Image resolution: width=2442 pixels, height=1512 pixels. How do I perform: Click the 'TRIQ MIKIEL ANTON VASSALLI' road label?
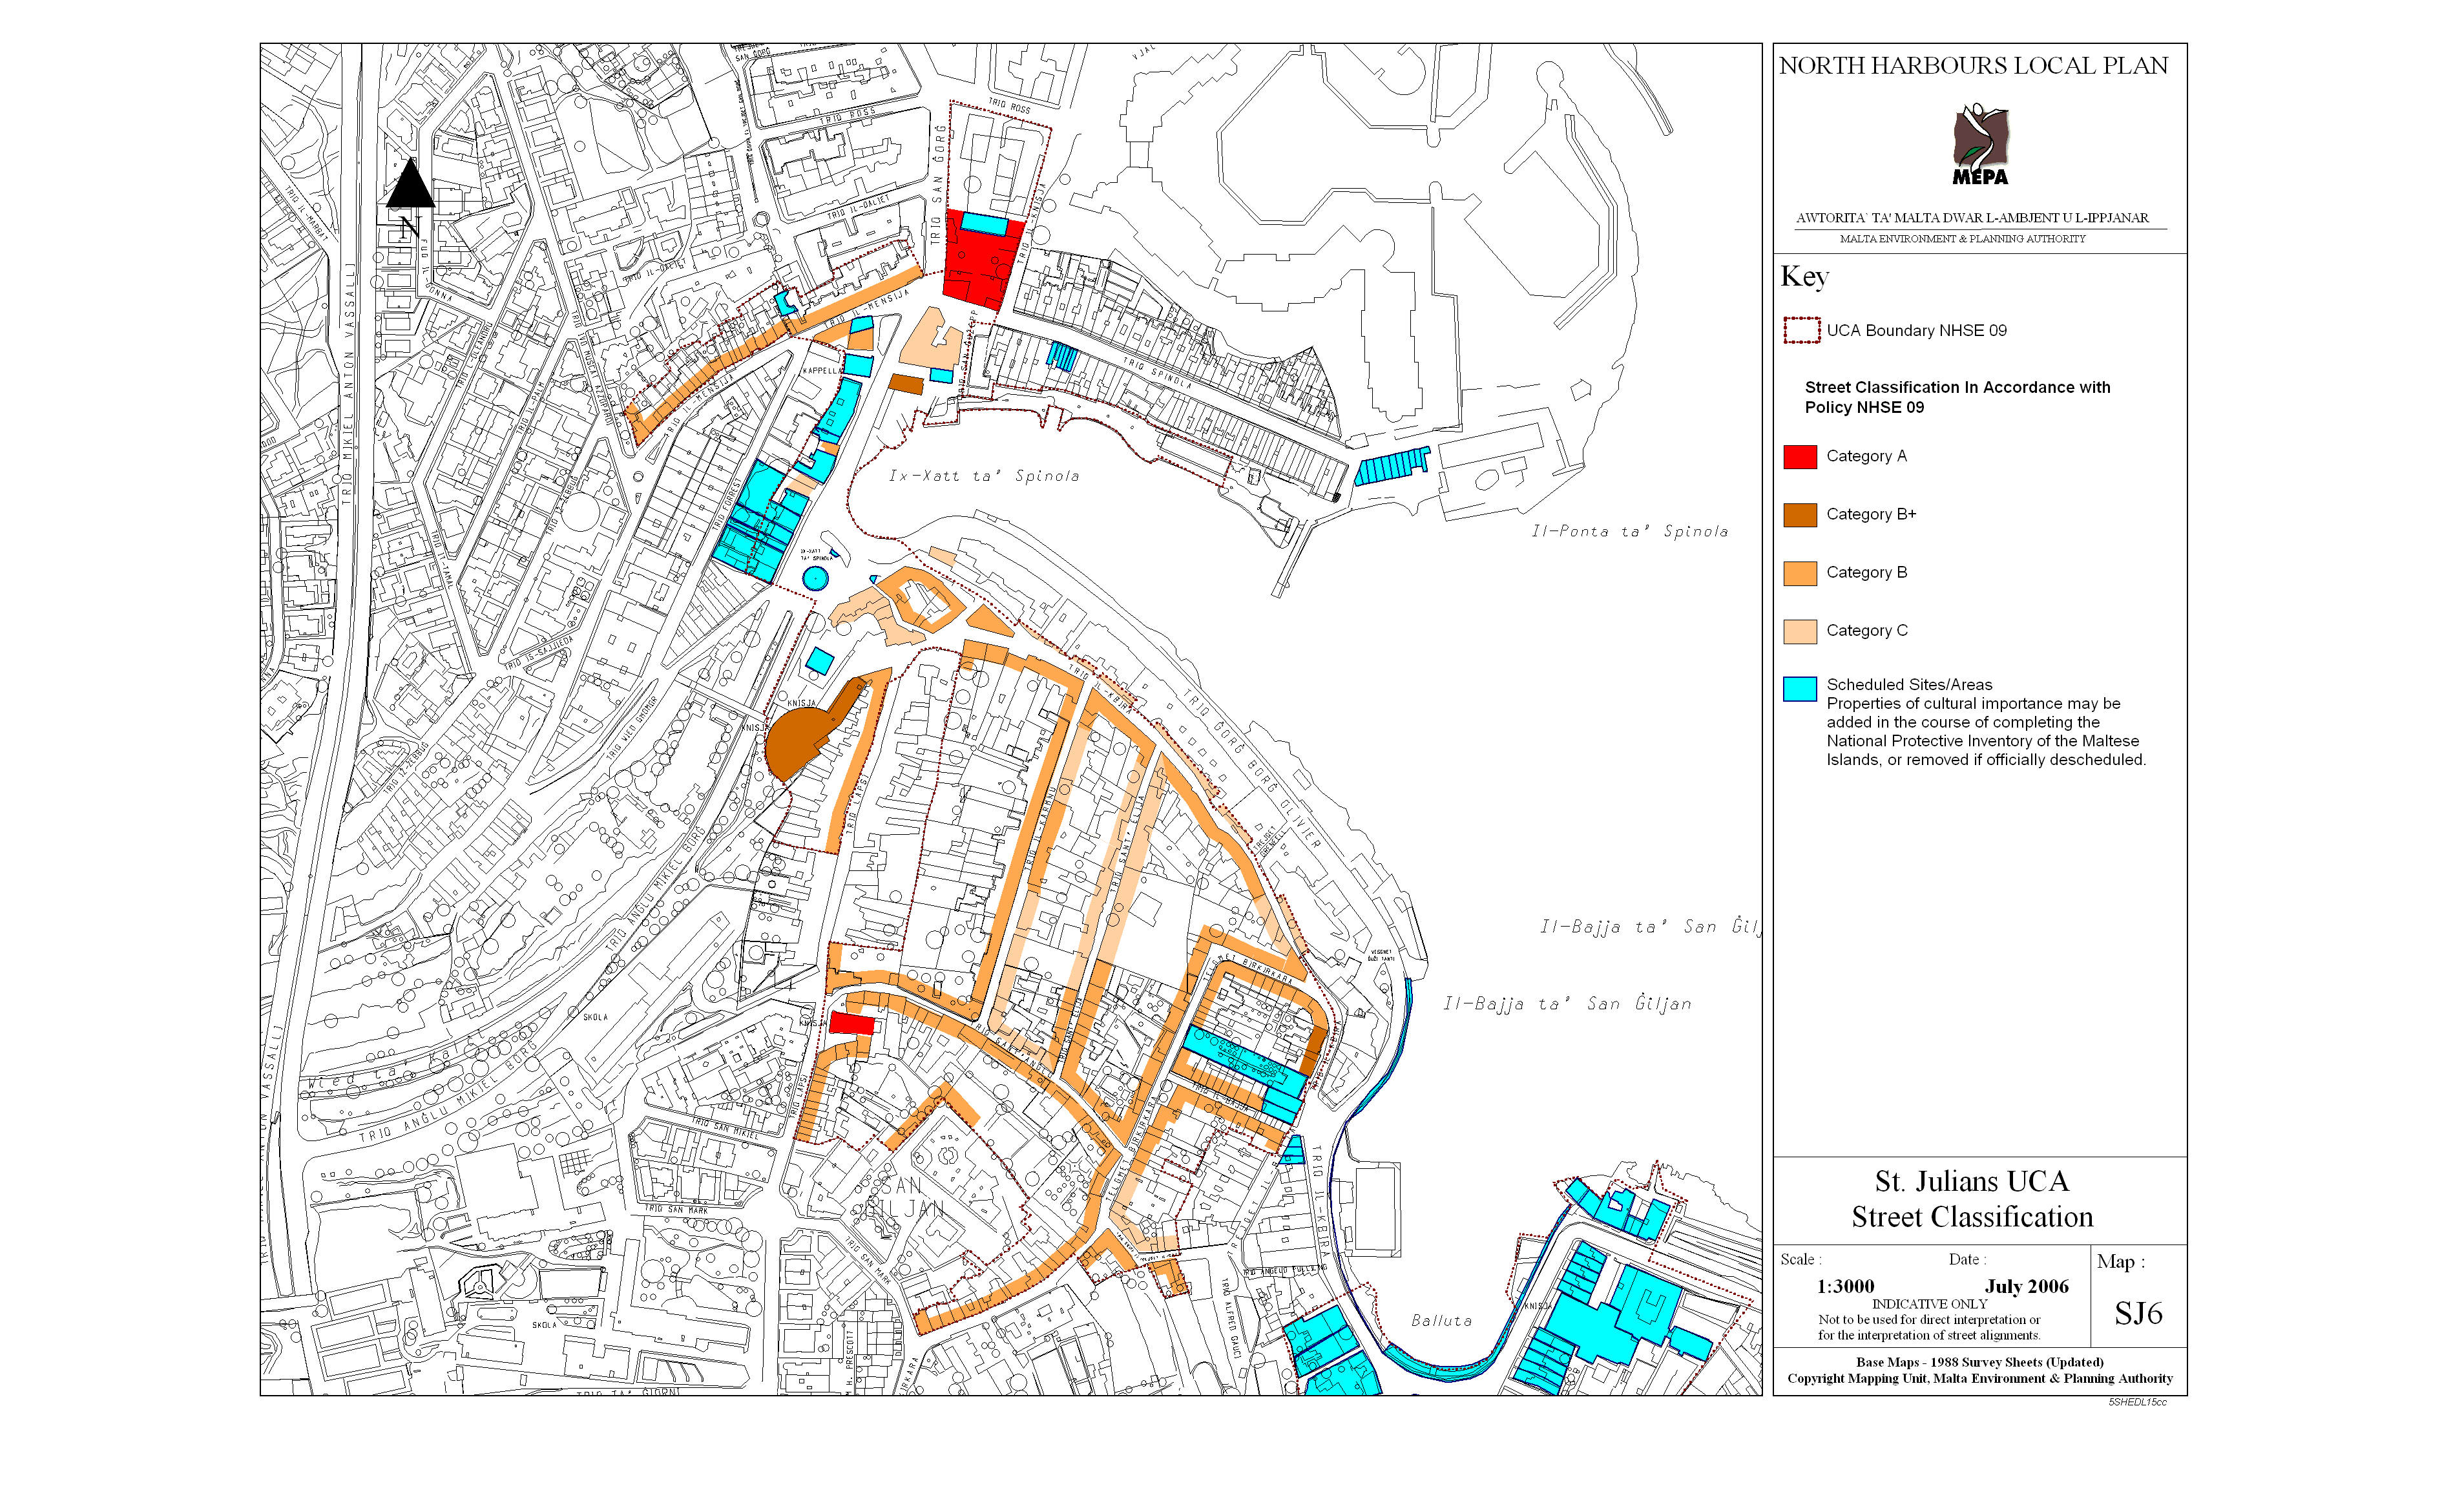click(349, 383)
